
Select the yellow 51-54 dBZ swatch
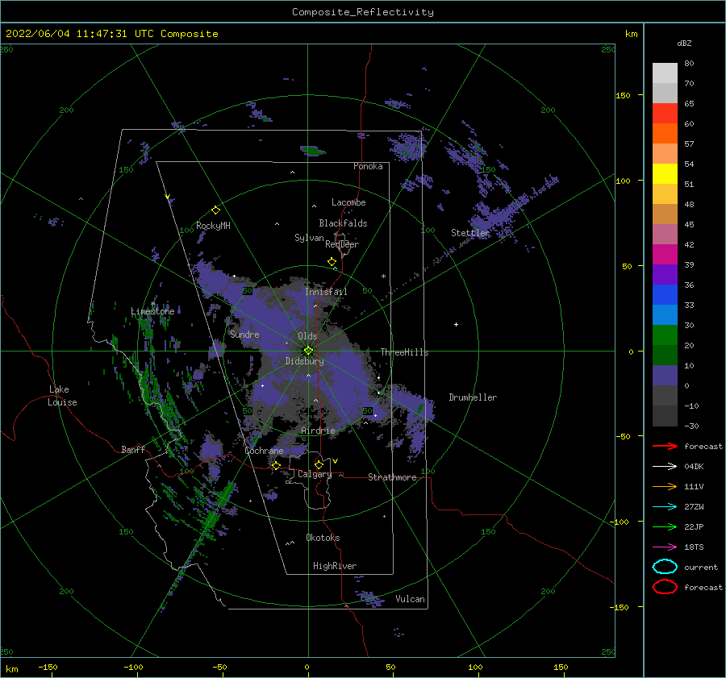click(665, 174)
